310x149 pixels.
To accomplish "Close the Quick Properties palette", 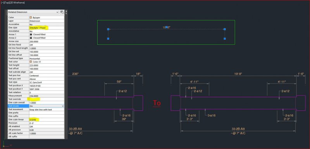I will click(x=66, y=11).
